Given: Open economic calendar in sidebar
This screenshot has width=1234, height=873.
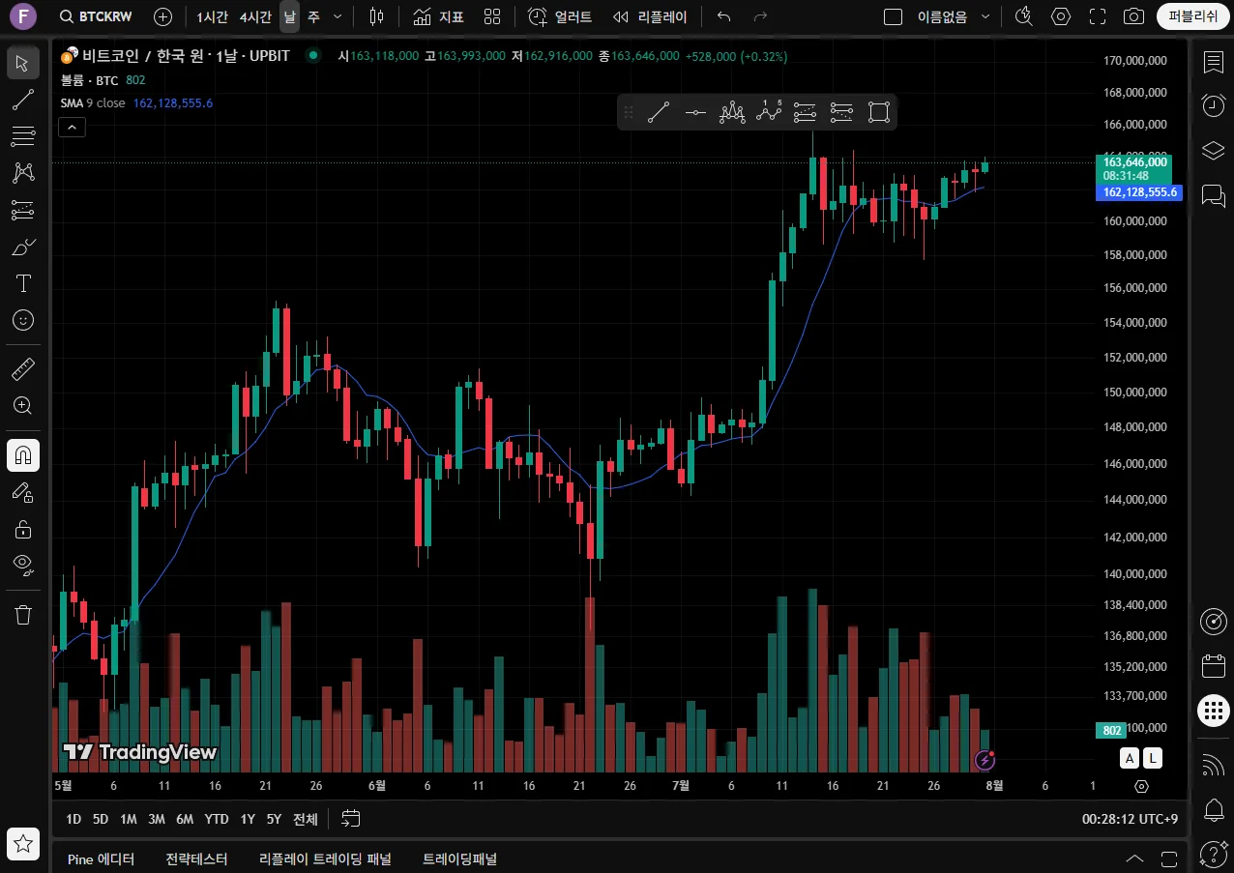Looking at the screenshot, I should point(1213,666).
